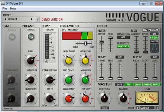
Task: Click the Gate status LED
Action: (x=12, y=37)
